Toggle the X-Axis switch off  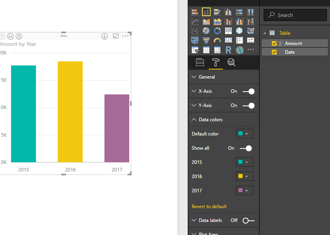tap(249, 92)
